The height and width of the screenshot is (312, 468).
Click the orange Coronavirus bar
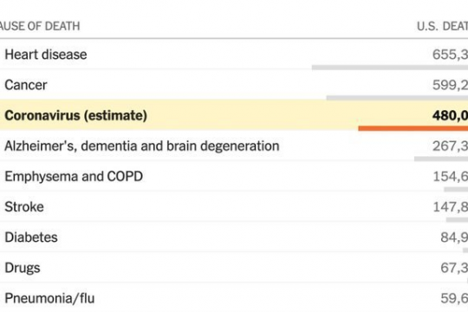point(413,128)
